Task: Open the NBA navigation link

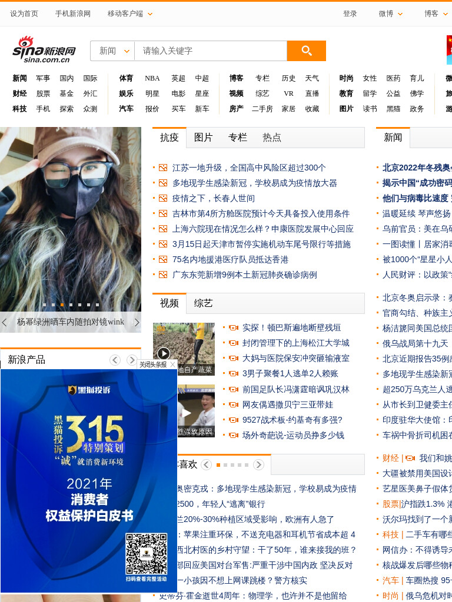Action: point(152,78)
